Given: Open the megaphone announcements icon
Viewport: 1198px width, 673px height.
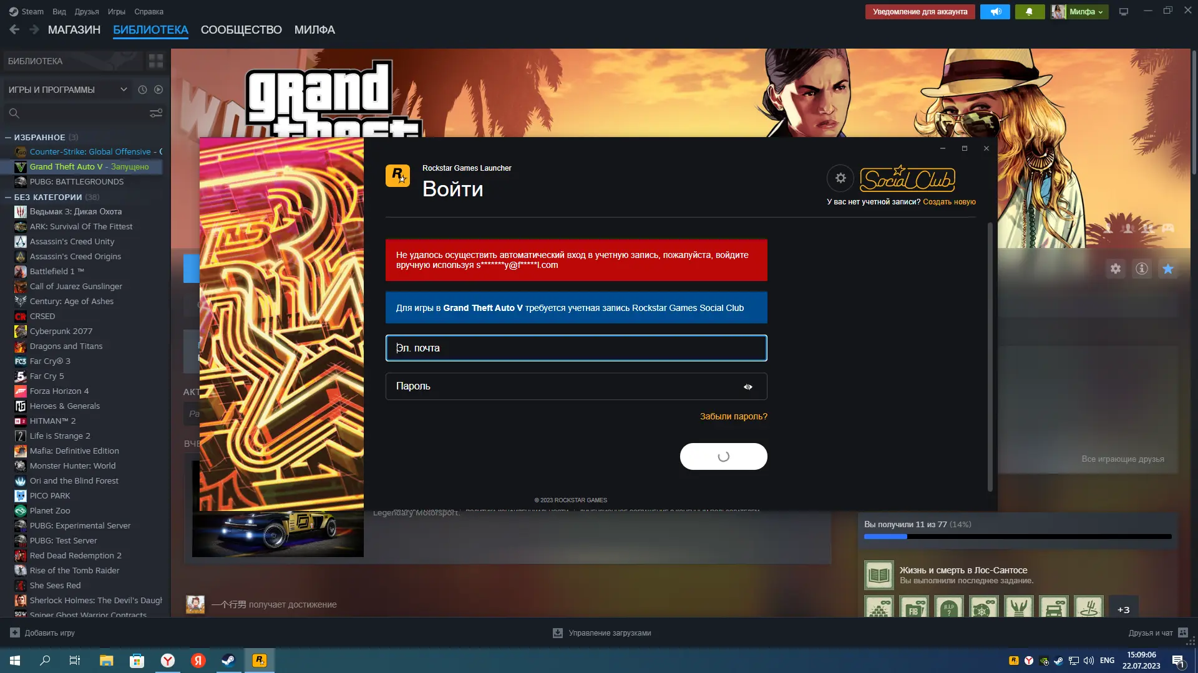Looking at the screenshot, I should point(995,12).
